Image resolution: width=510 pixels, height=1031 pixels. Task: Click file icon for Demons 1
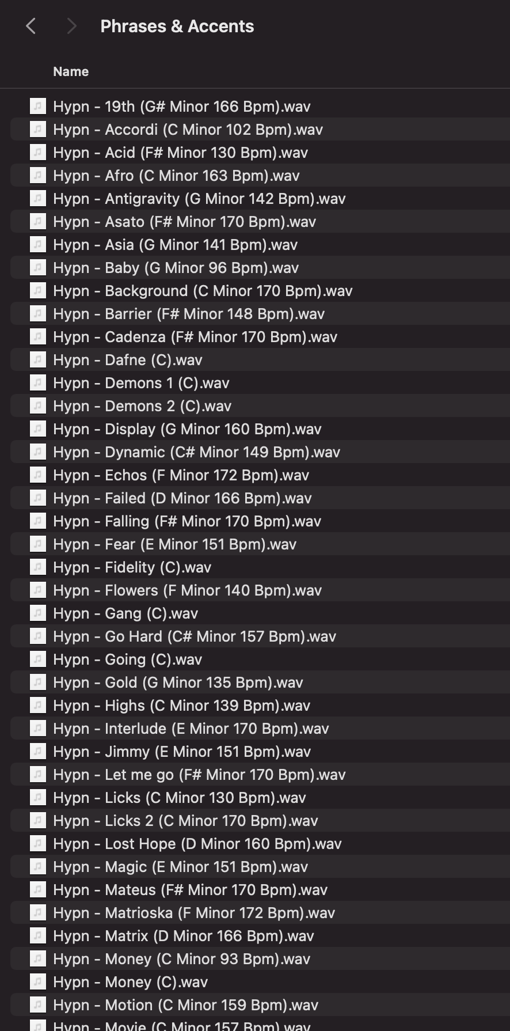click(x=38, y=383)
